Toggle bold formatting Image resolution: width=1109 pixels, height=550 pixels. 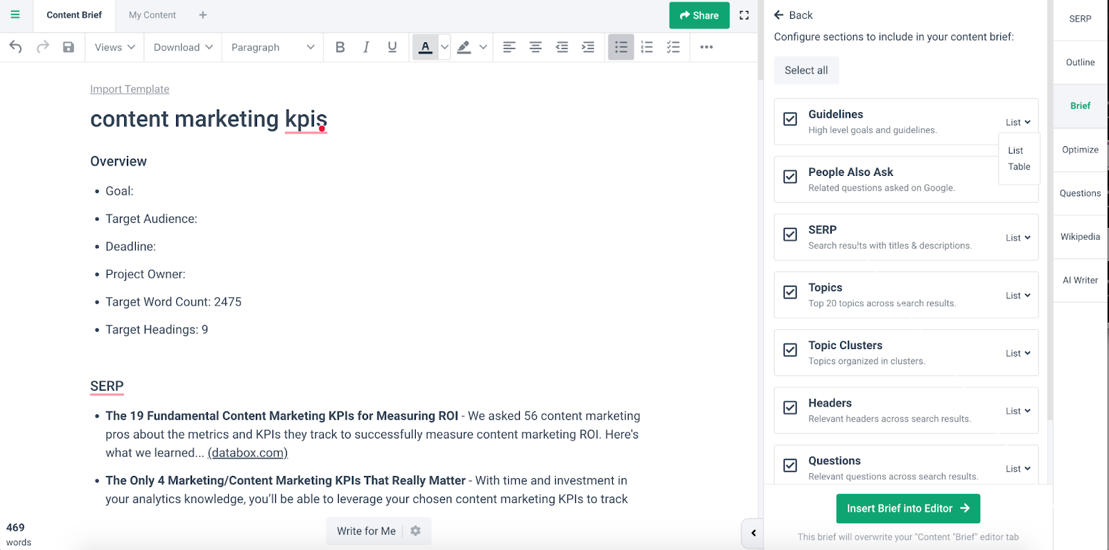[x=340, y=47]
